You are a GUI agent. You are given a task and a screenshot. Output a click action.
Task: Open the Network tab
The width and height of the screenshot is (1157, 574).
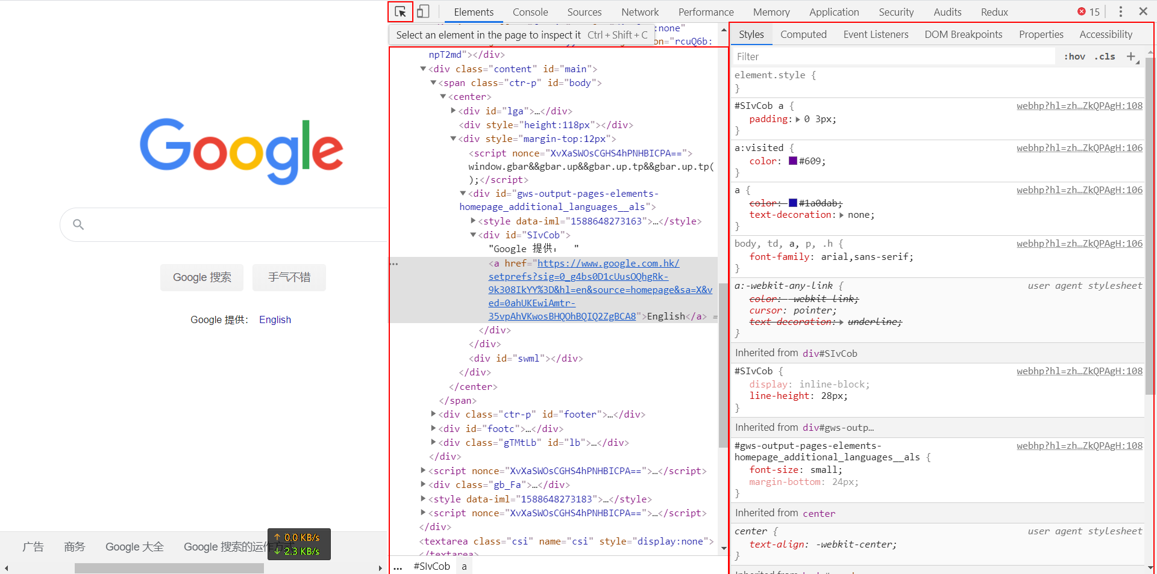coord(640,12)
